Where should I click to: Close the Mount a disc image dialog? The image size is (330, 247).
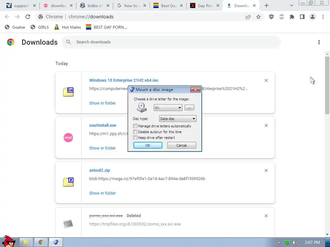[195, 90]
